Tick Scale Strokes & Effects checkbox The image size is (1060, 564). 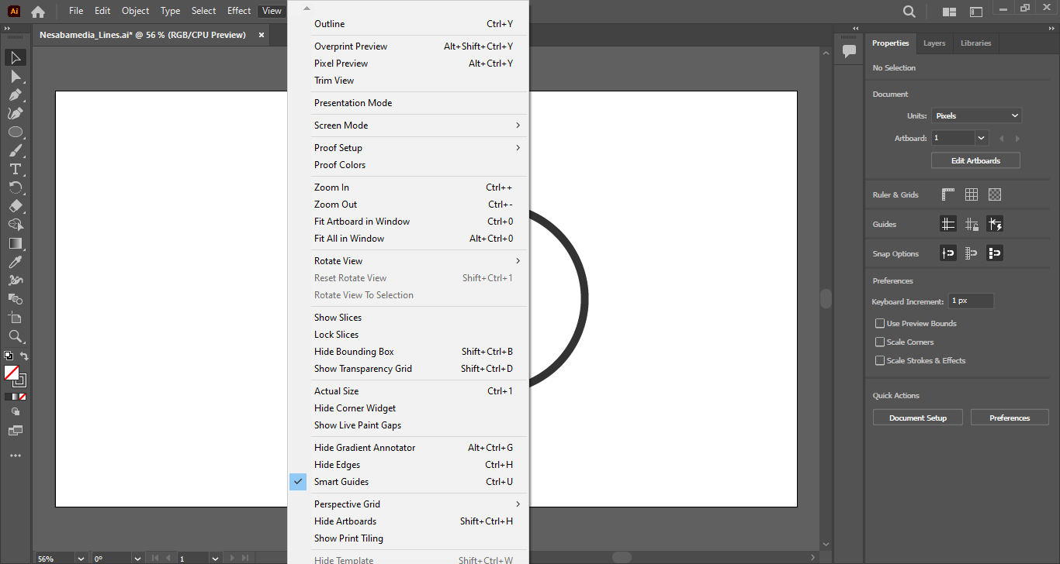880,360
